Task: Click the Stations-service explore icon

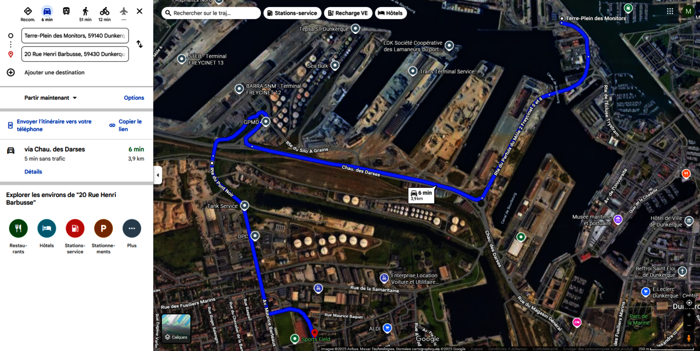Action: 75,228
